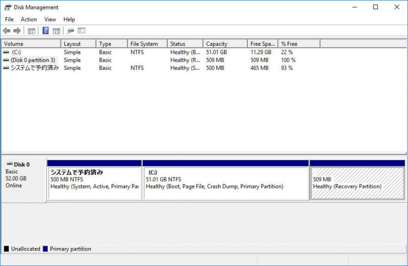This screenshot has height=266, width=408.
Task: Click Show/Hide Action Pane toolbar icon
Action: 56,31
